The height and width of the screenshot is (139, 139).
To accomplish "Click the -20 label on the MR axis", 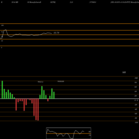I will coord(136,105).
